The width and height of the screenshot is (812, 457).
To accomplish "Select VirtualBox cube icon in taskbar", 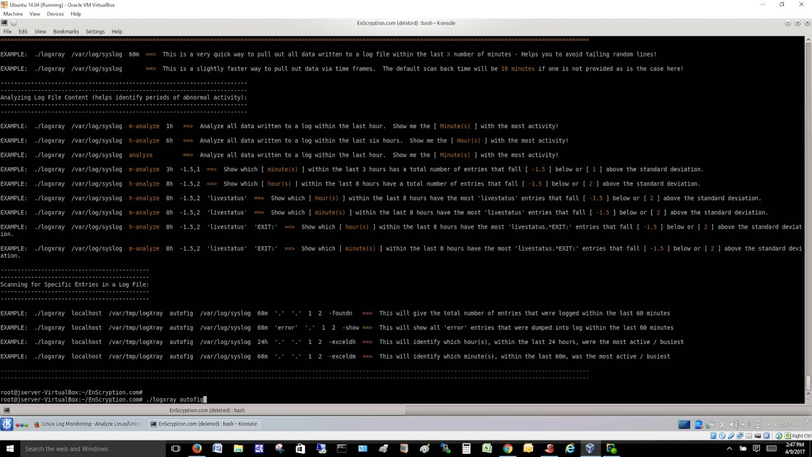I will [591, 449].
